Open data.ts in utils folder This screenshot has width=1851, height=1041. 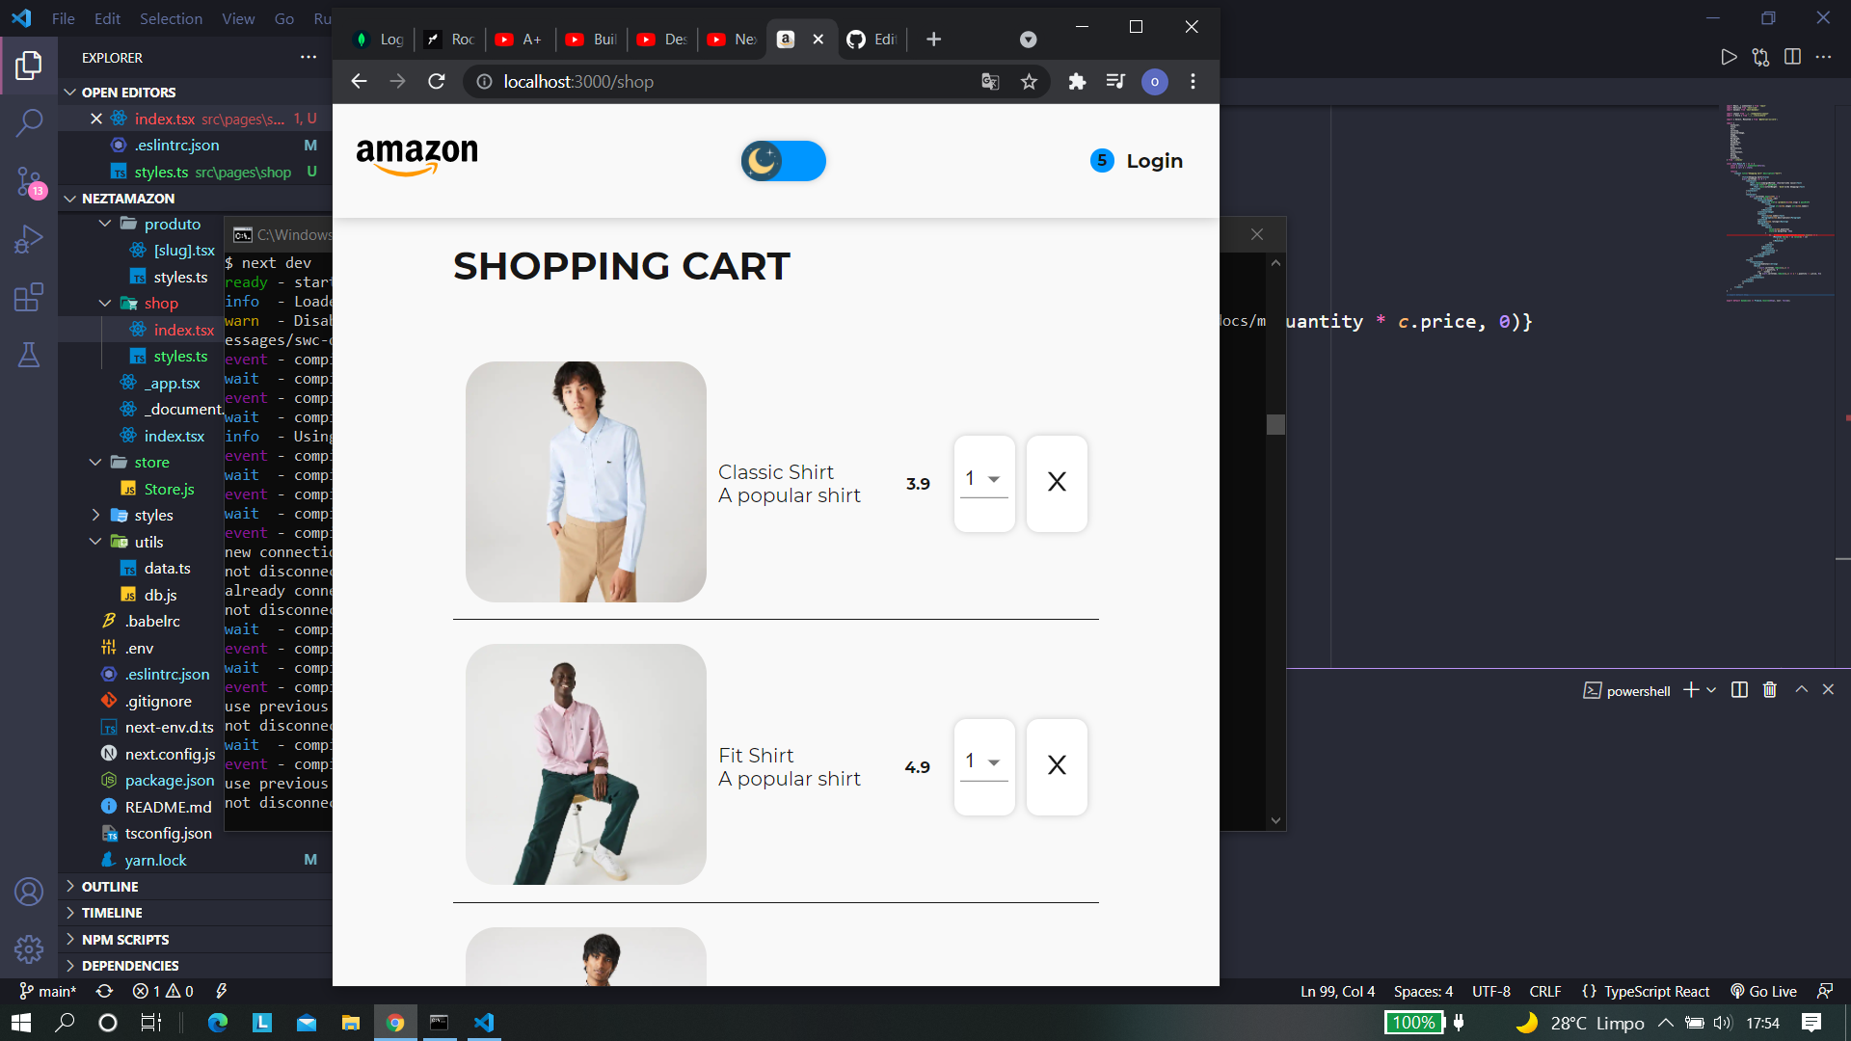click(x=168, y=568)
